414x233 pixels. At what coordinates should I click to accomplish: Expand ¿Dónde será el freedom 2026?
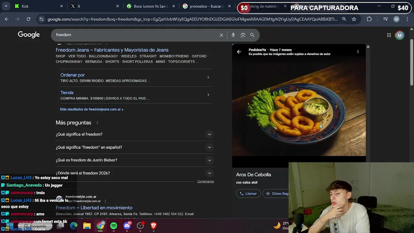tap(135, 173)
